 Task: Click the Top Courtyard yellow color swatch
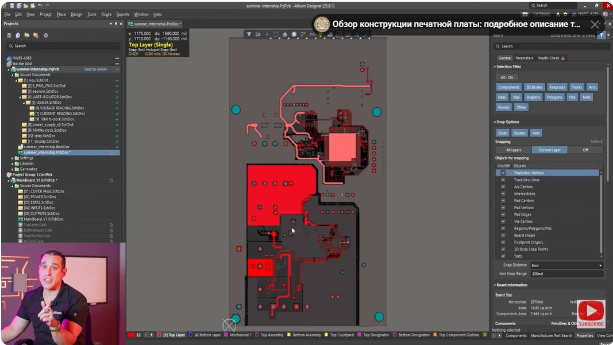click(326, 335)
